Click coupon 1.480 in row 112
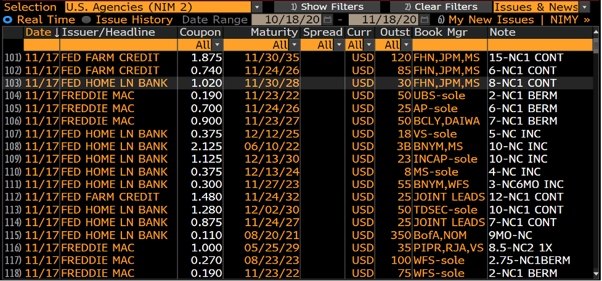This screenshot has height=281, width=602. click(x=206, y=197)
